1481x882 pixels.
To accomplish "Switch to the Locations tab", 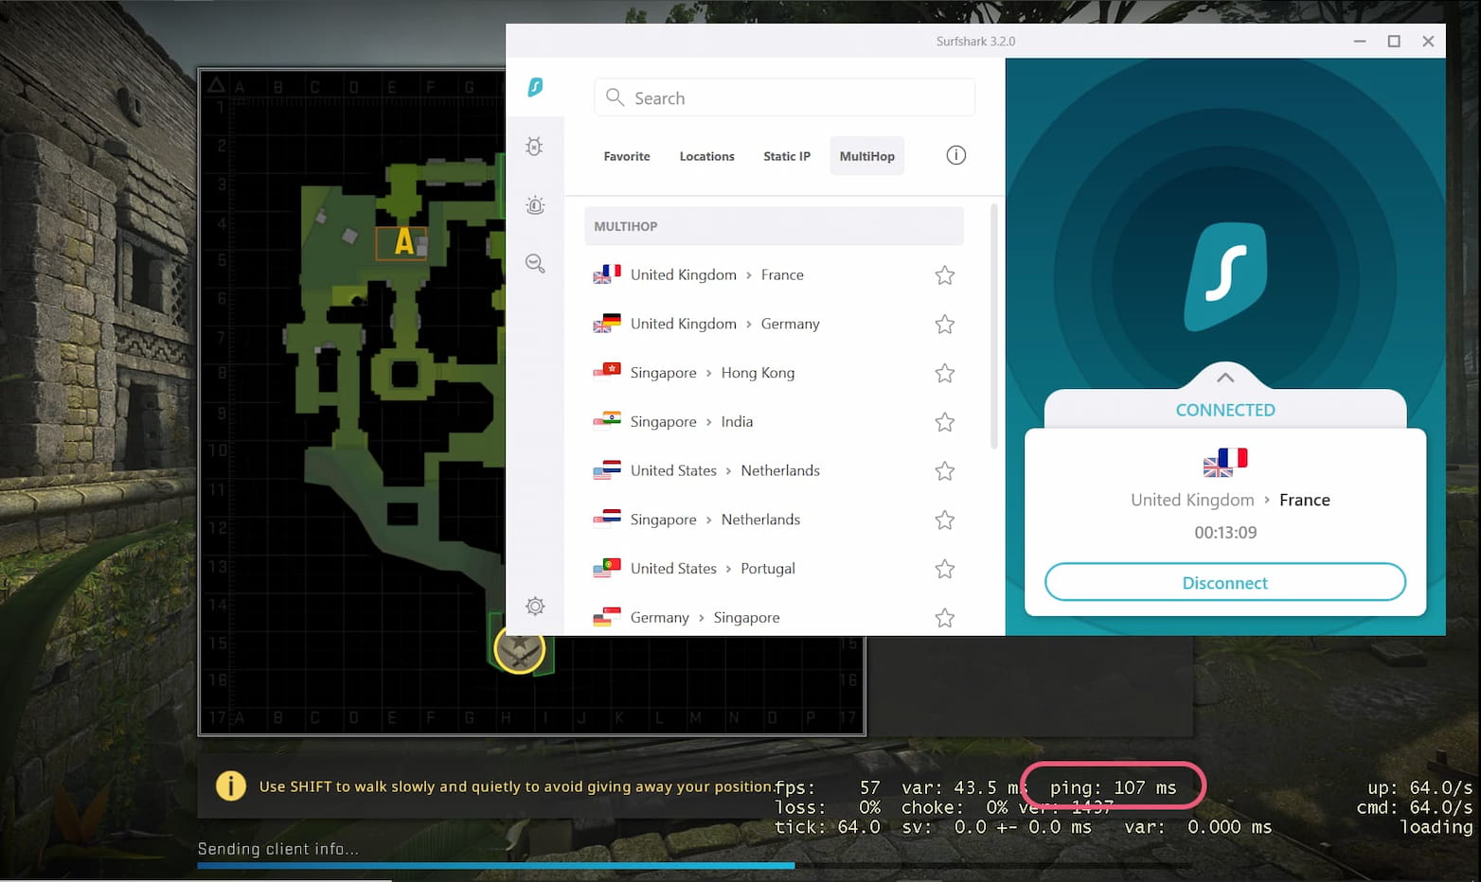I will tap(706, 156).
